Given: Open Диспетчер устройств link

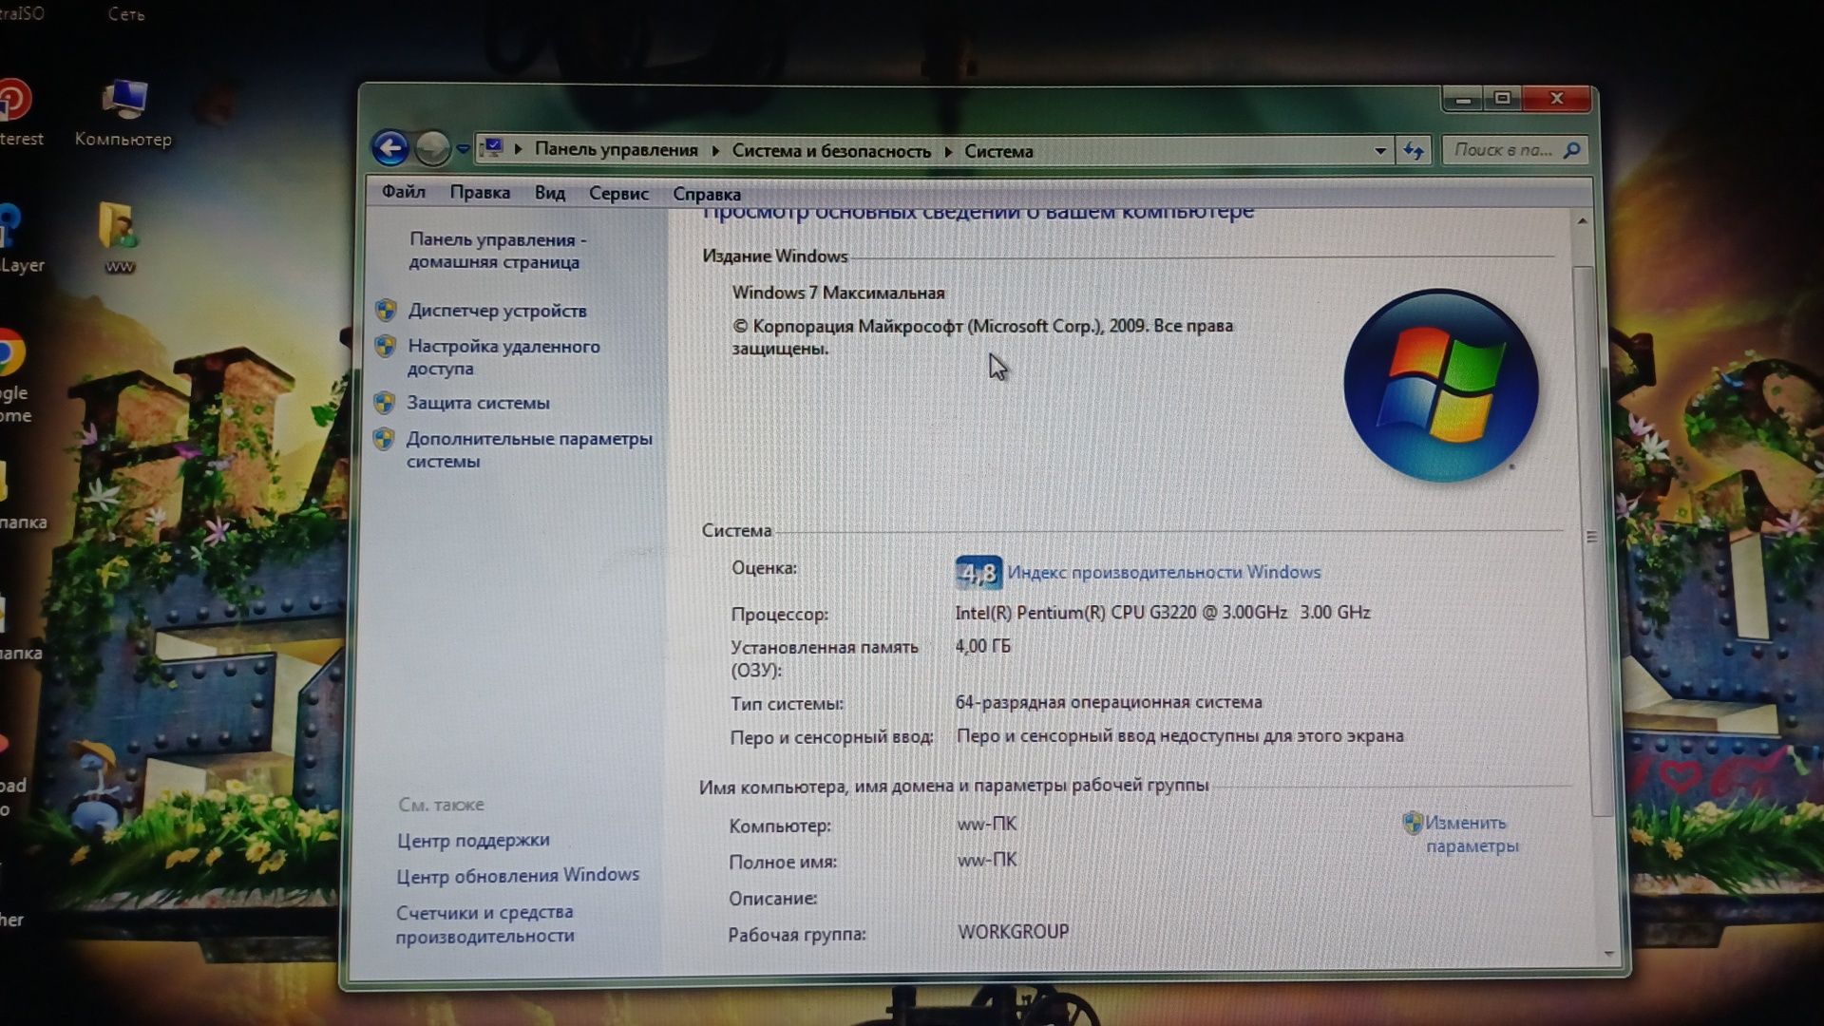Looking at the screenshot, I should pyautogui.click(x=497, y=311).
